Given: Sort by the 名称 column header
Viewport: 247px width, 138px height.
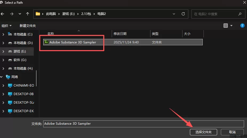Looking at the screenshot, I should (x=51, y=34).
